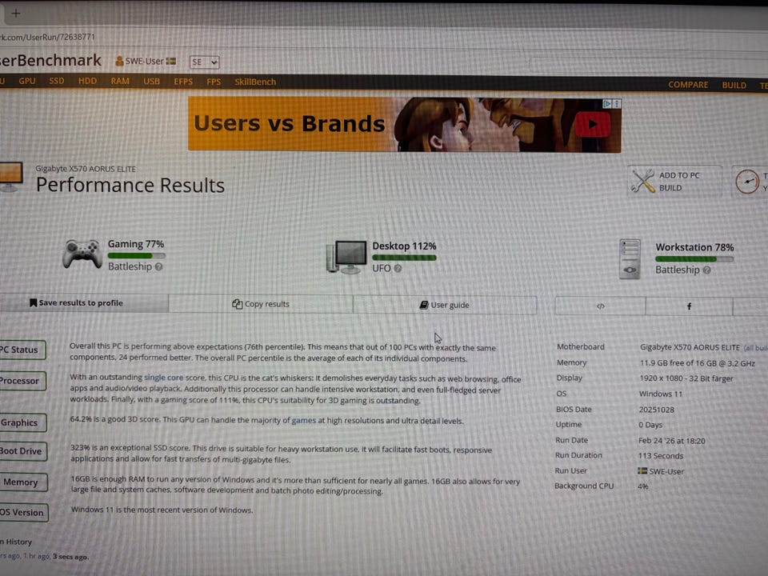
Task: Click the browser address bar URL
Action: click(47, 37)
